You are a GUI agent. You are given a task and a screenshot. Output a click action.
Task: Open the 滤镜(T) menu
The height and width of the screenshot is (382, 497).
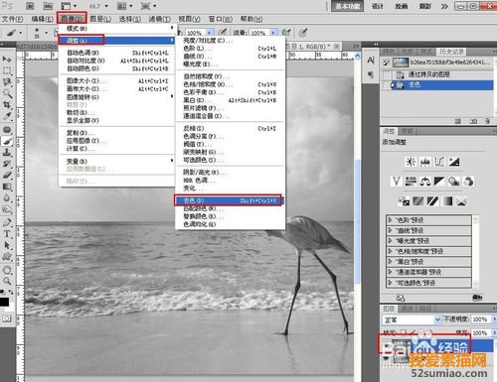click(159, 19)
